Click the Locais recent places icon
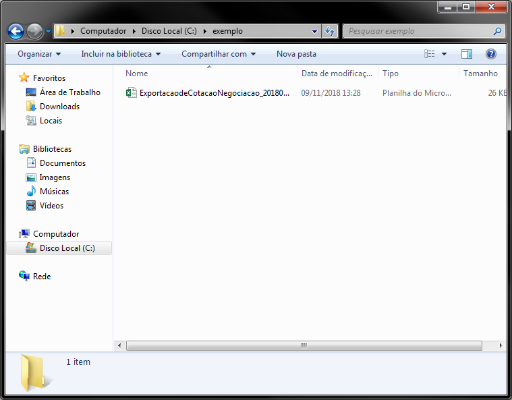The image size is (512, 400). pyautogui.click(x=31, y=121)
